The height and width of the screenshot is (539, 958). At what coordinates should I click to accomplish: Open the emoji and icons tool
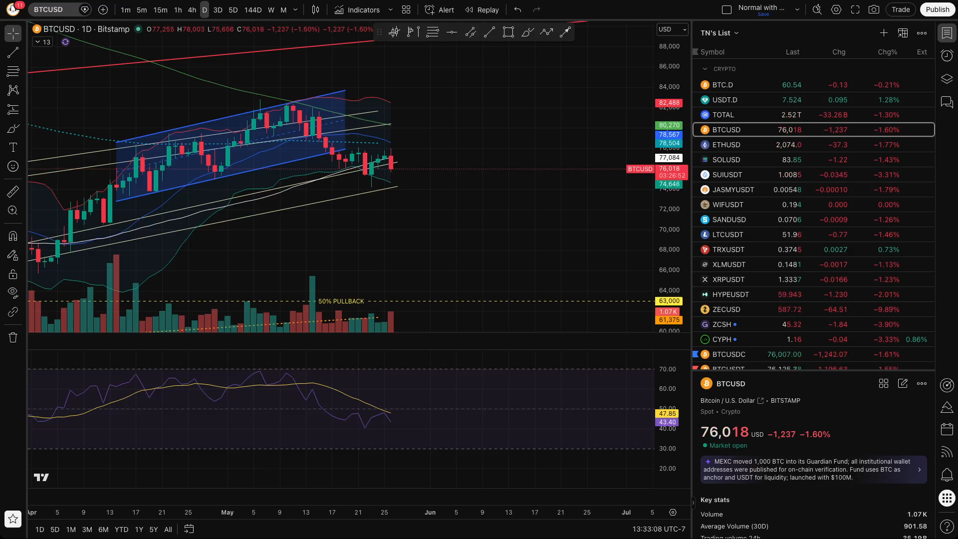click(x=13, y=166)
